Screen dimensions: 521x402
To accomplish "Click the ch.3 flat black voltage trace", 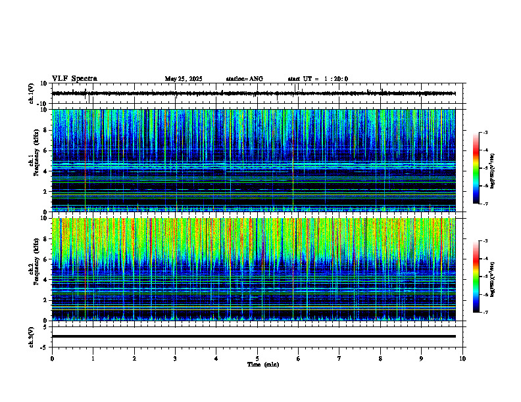I will point(253,336).
